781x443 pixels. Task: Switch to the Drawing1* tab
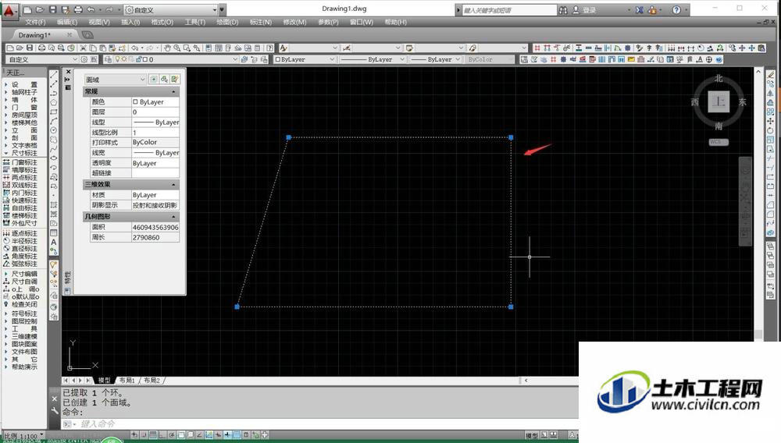tap(35, 35)
